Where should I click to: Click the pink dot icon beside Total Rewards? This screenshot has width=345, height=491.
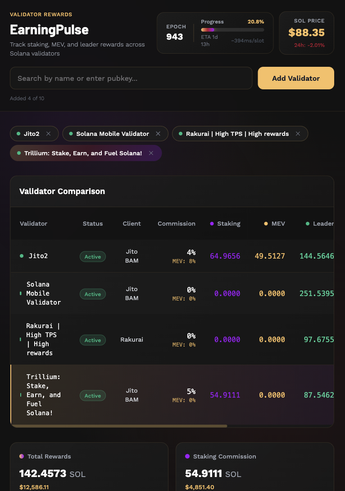(x=23, y=456)
